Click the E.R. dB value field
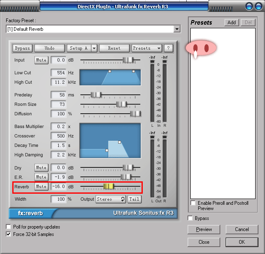 tap(59, 177)
